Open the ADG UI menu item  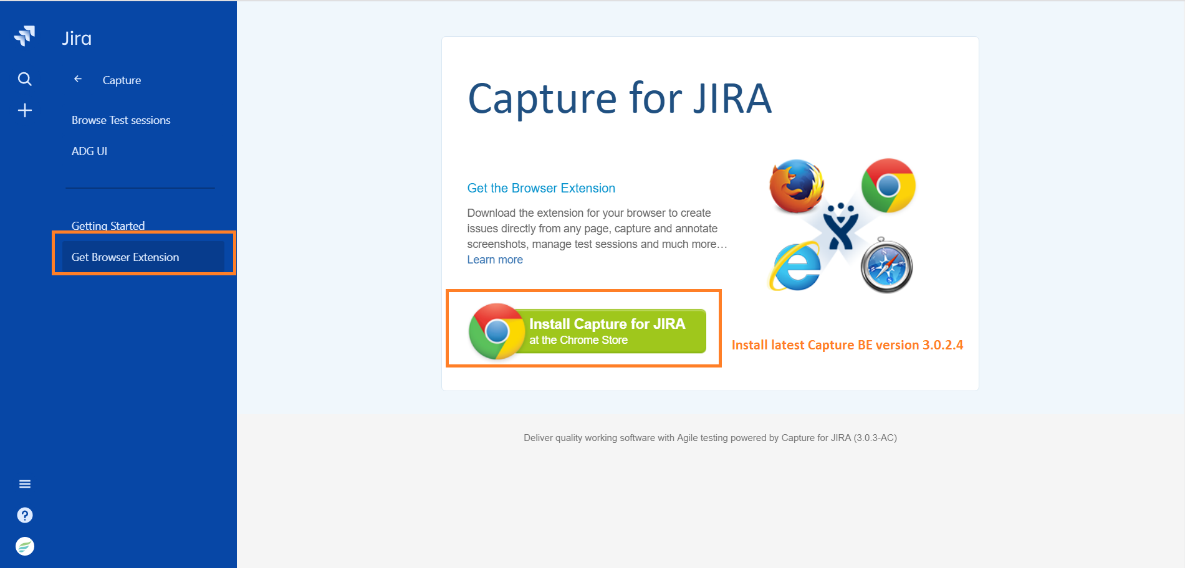pyautogui.click(x=89, y=151)
